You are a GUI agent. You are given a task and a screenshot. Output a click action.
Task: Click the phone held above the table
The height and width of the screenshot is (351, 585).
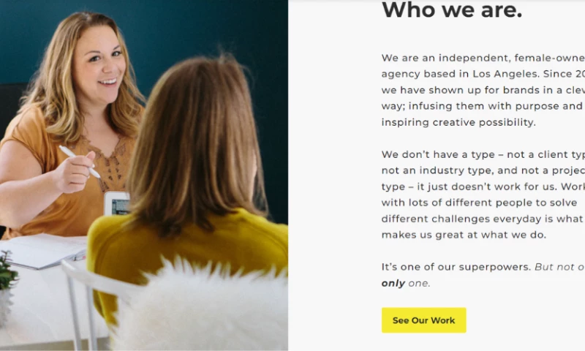tap(116, 204)
